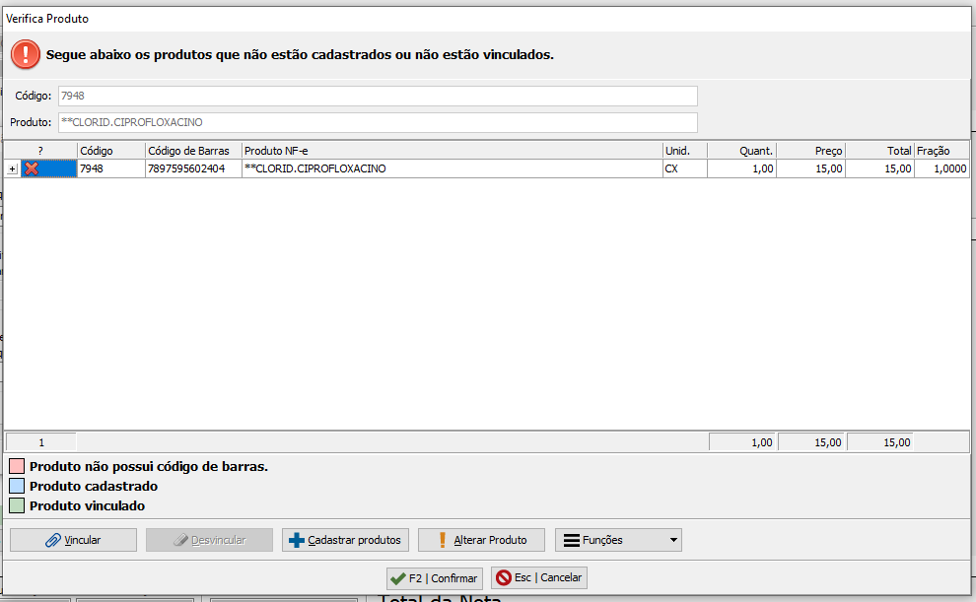Click the paperclip icon on Vincular
Screen dimensions: 976x602
coord(52,540)
